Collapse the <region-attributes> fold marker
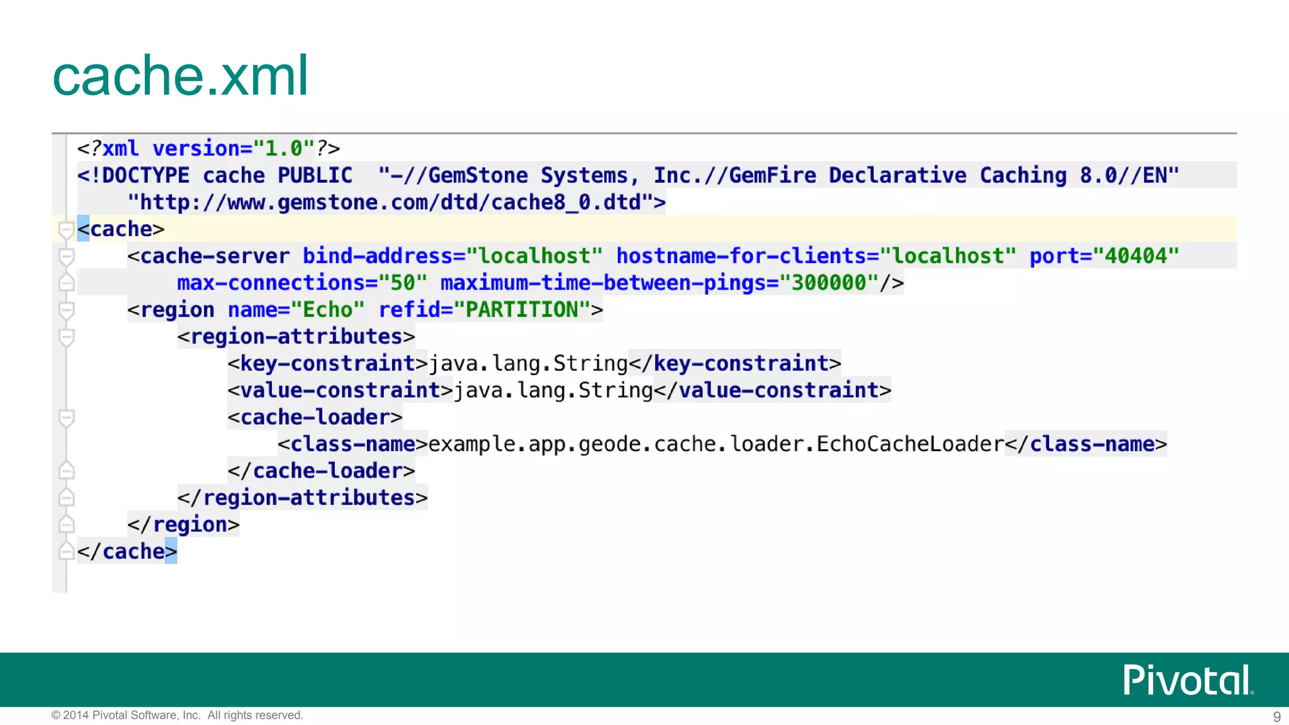 tap(66, 337)
